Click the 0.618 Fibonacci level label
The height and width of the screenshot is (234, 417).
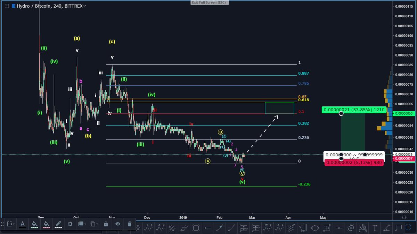pyautogui.click(x=303, y=100)
